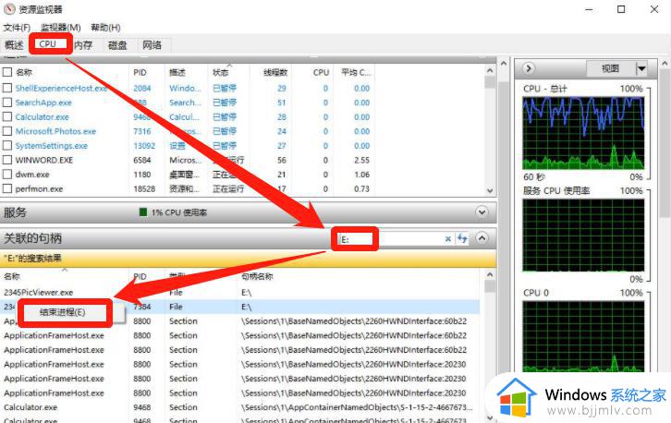Focus the handle search field containing E:

point(390,239)
